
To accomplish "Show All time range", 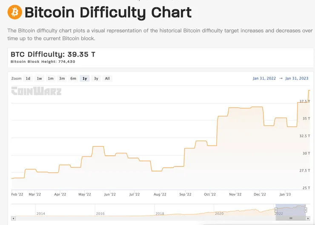I will [107, 79].
